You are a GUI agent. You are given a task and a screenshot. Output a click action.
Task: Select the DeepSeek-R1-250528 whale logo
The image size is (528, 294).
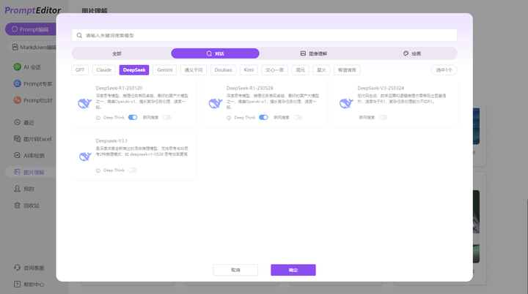click(x=216, y=103)
